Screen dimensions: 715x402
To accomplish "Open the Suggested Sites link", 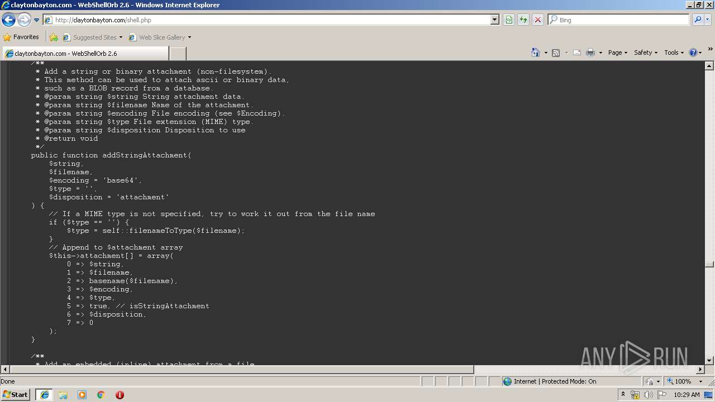I will pos(92,37).
